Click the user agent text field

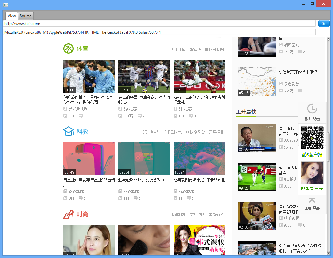[x=159, y=32]
